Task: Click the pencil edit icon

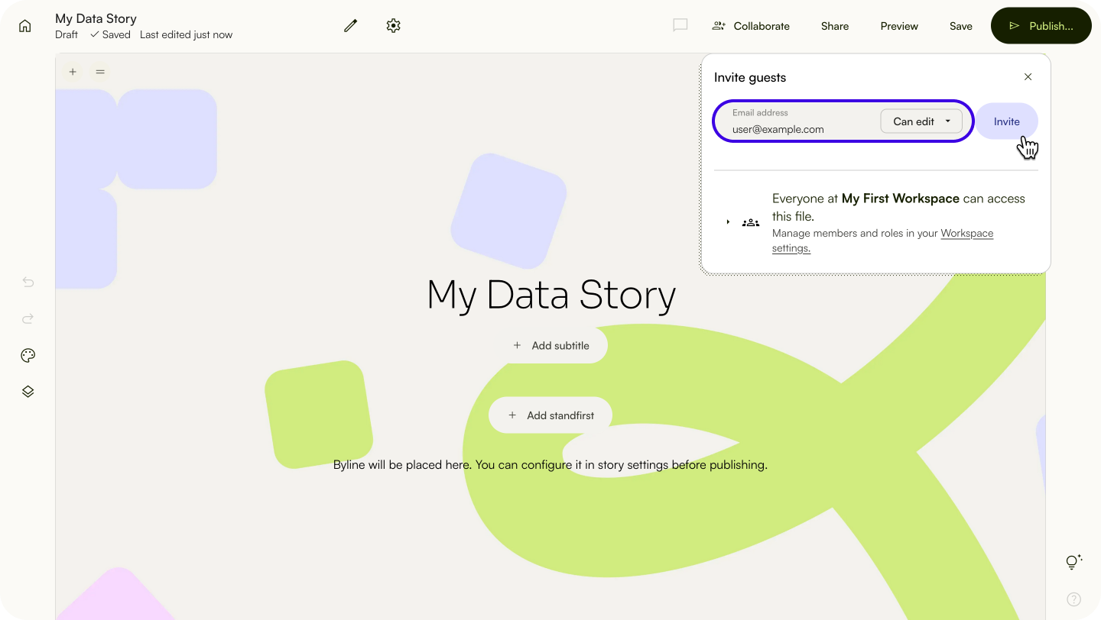Action: point(351,26)
